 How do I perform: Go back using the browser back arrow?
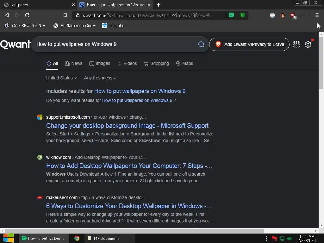pos(7,15)
